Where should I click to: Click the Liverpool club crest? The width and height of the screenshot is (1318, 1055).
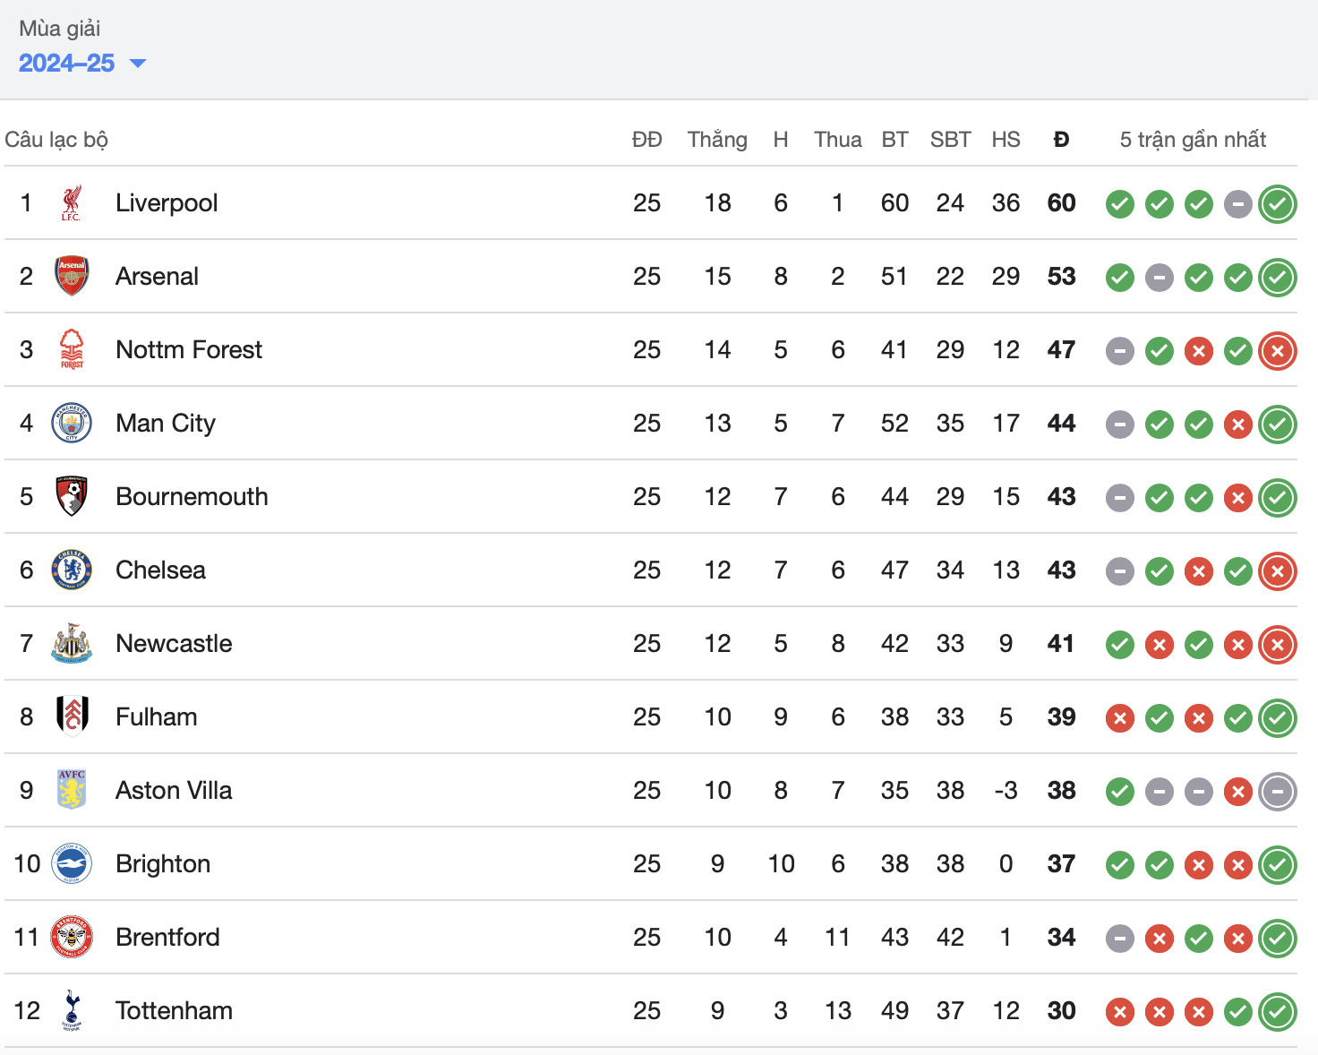[72, 203]
